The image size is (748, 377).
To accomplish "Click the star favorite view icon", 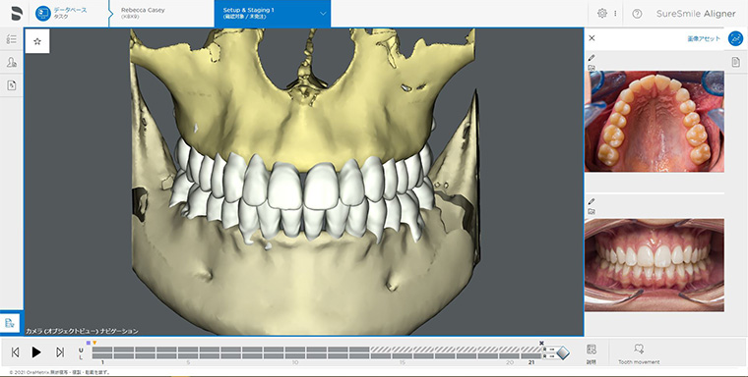I will coord(37,41).
